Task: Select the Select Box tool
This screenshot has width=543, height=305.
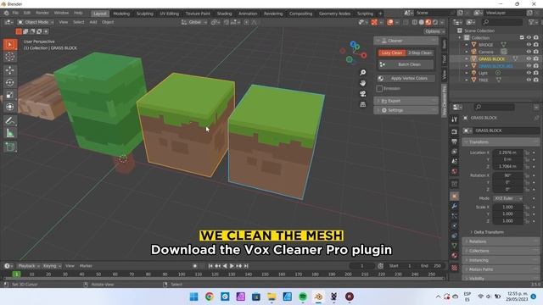Action: tap(10, 45)
